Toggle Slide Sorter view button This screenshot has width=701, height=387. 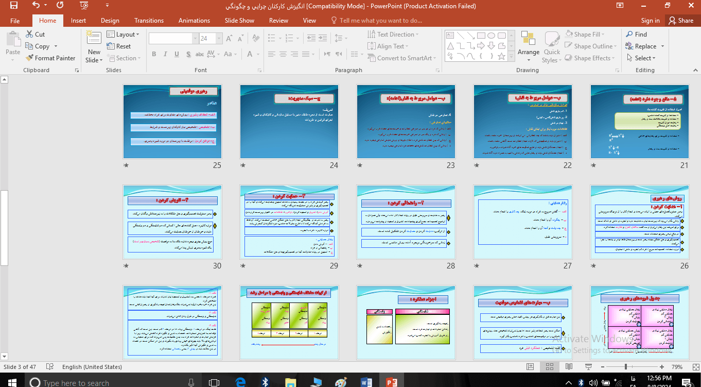(549, 367)
